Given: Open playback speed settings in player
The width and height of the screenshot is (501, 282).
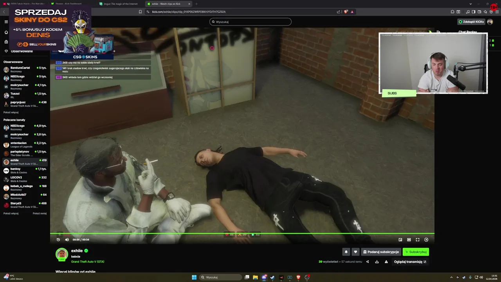Looking at the screenshot, I should (426, 240).
